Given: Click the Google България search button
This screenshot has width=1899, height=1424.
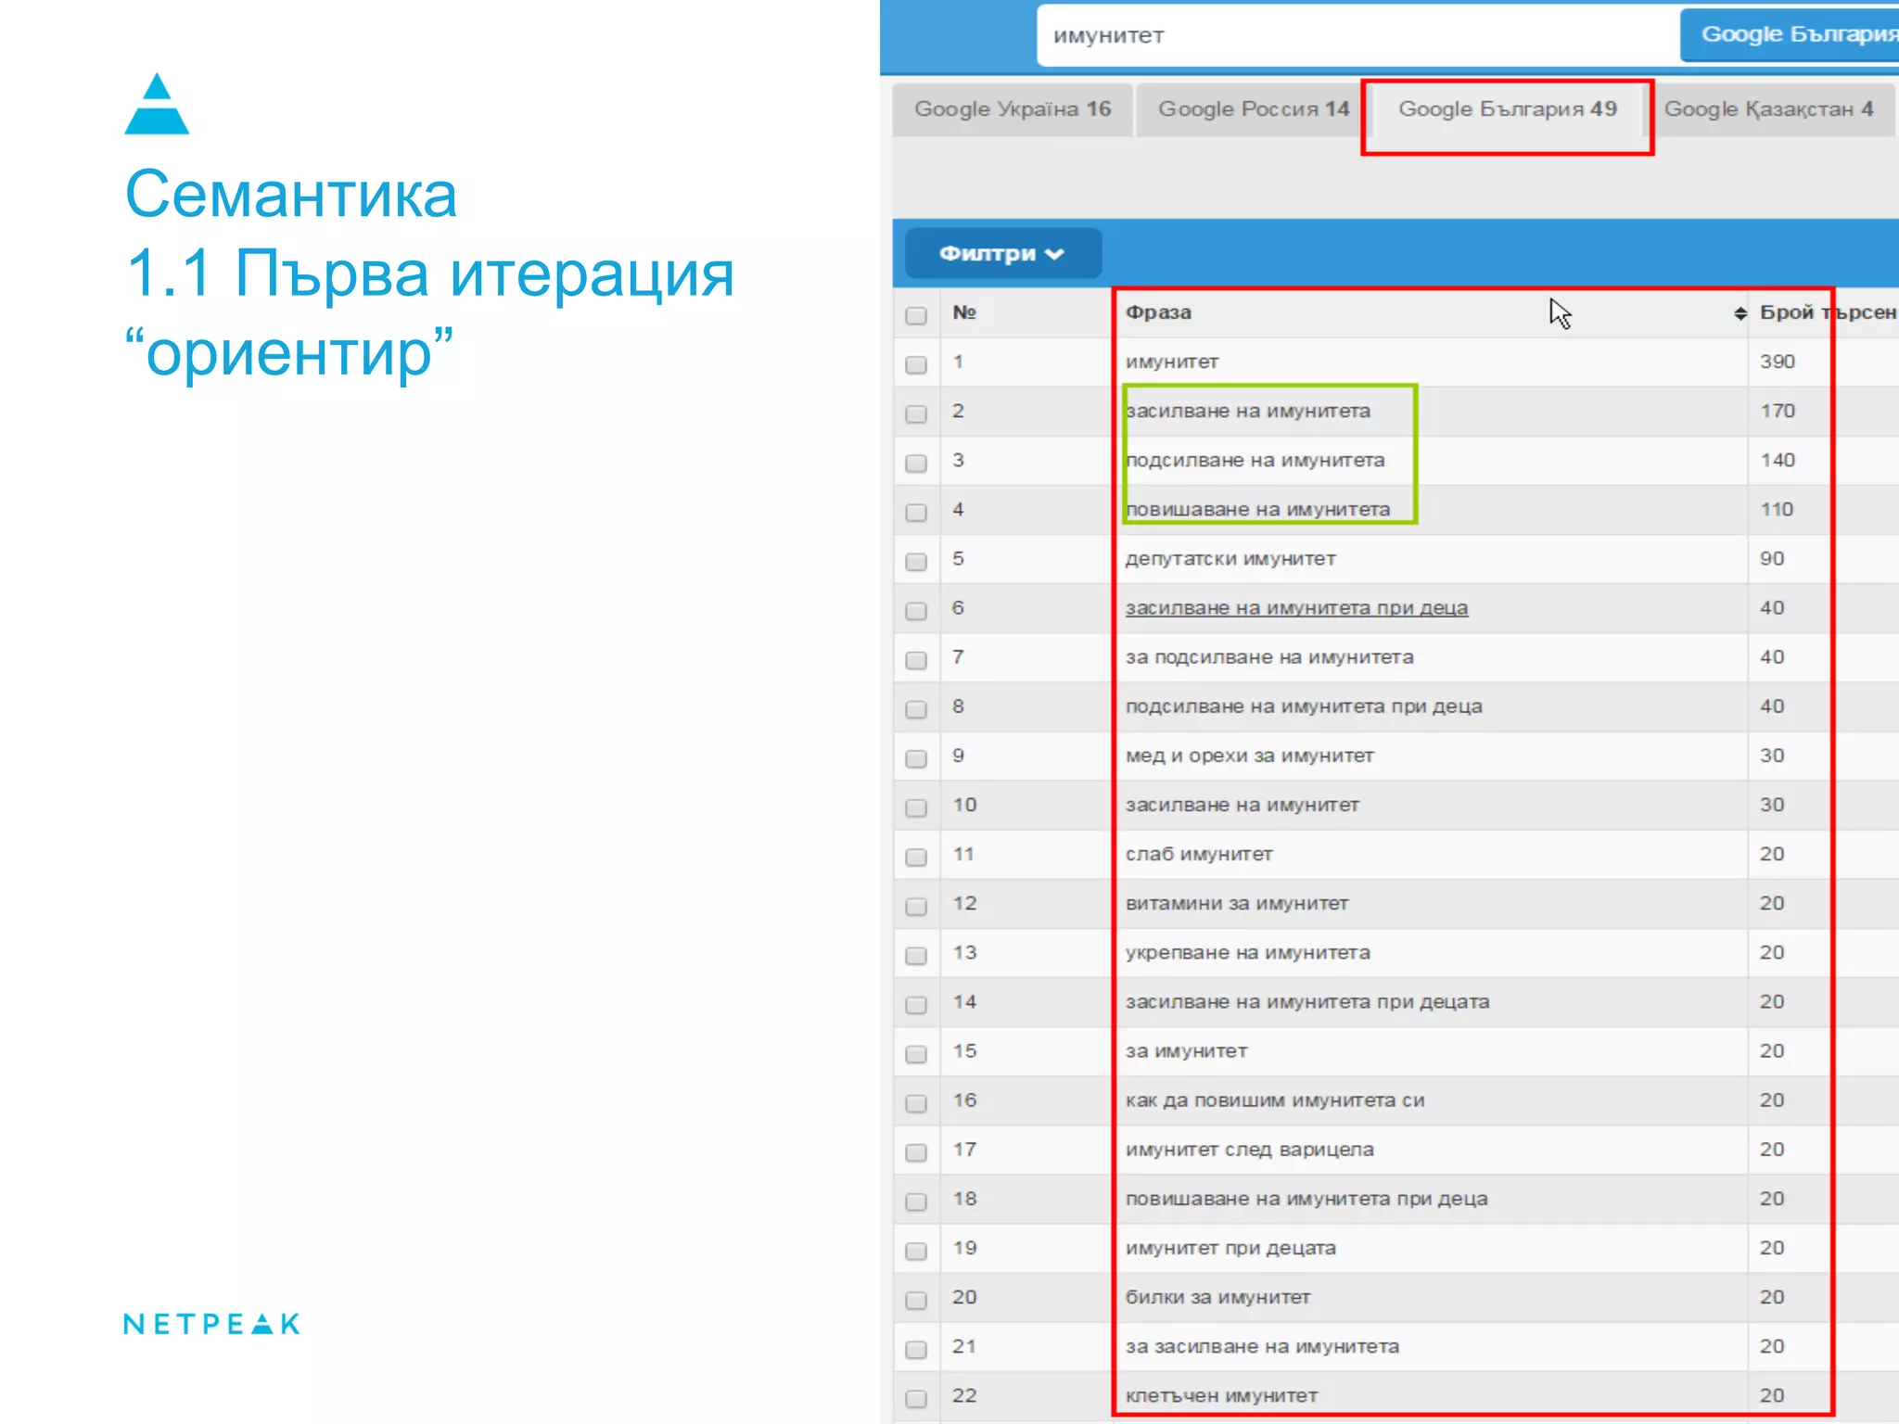Looking at the screenshot, I should click(1791, 35).
